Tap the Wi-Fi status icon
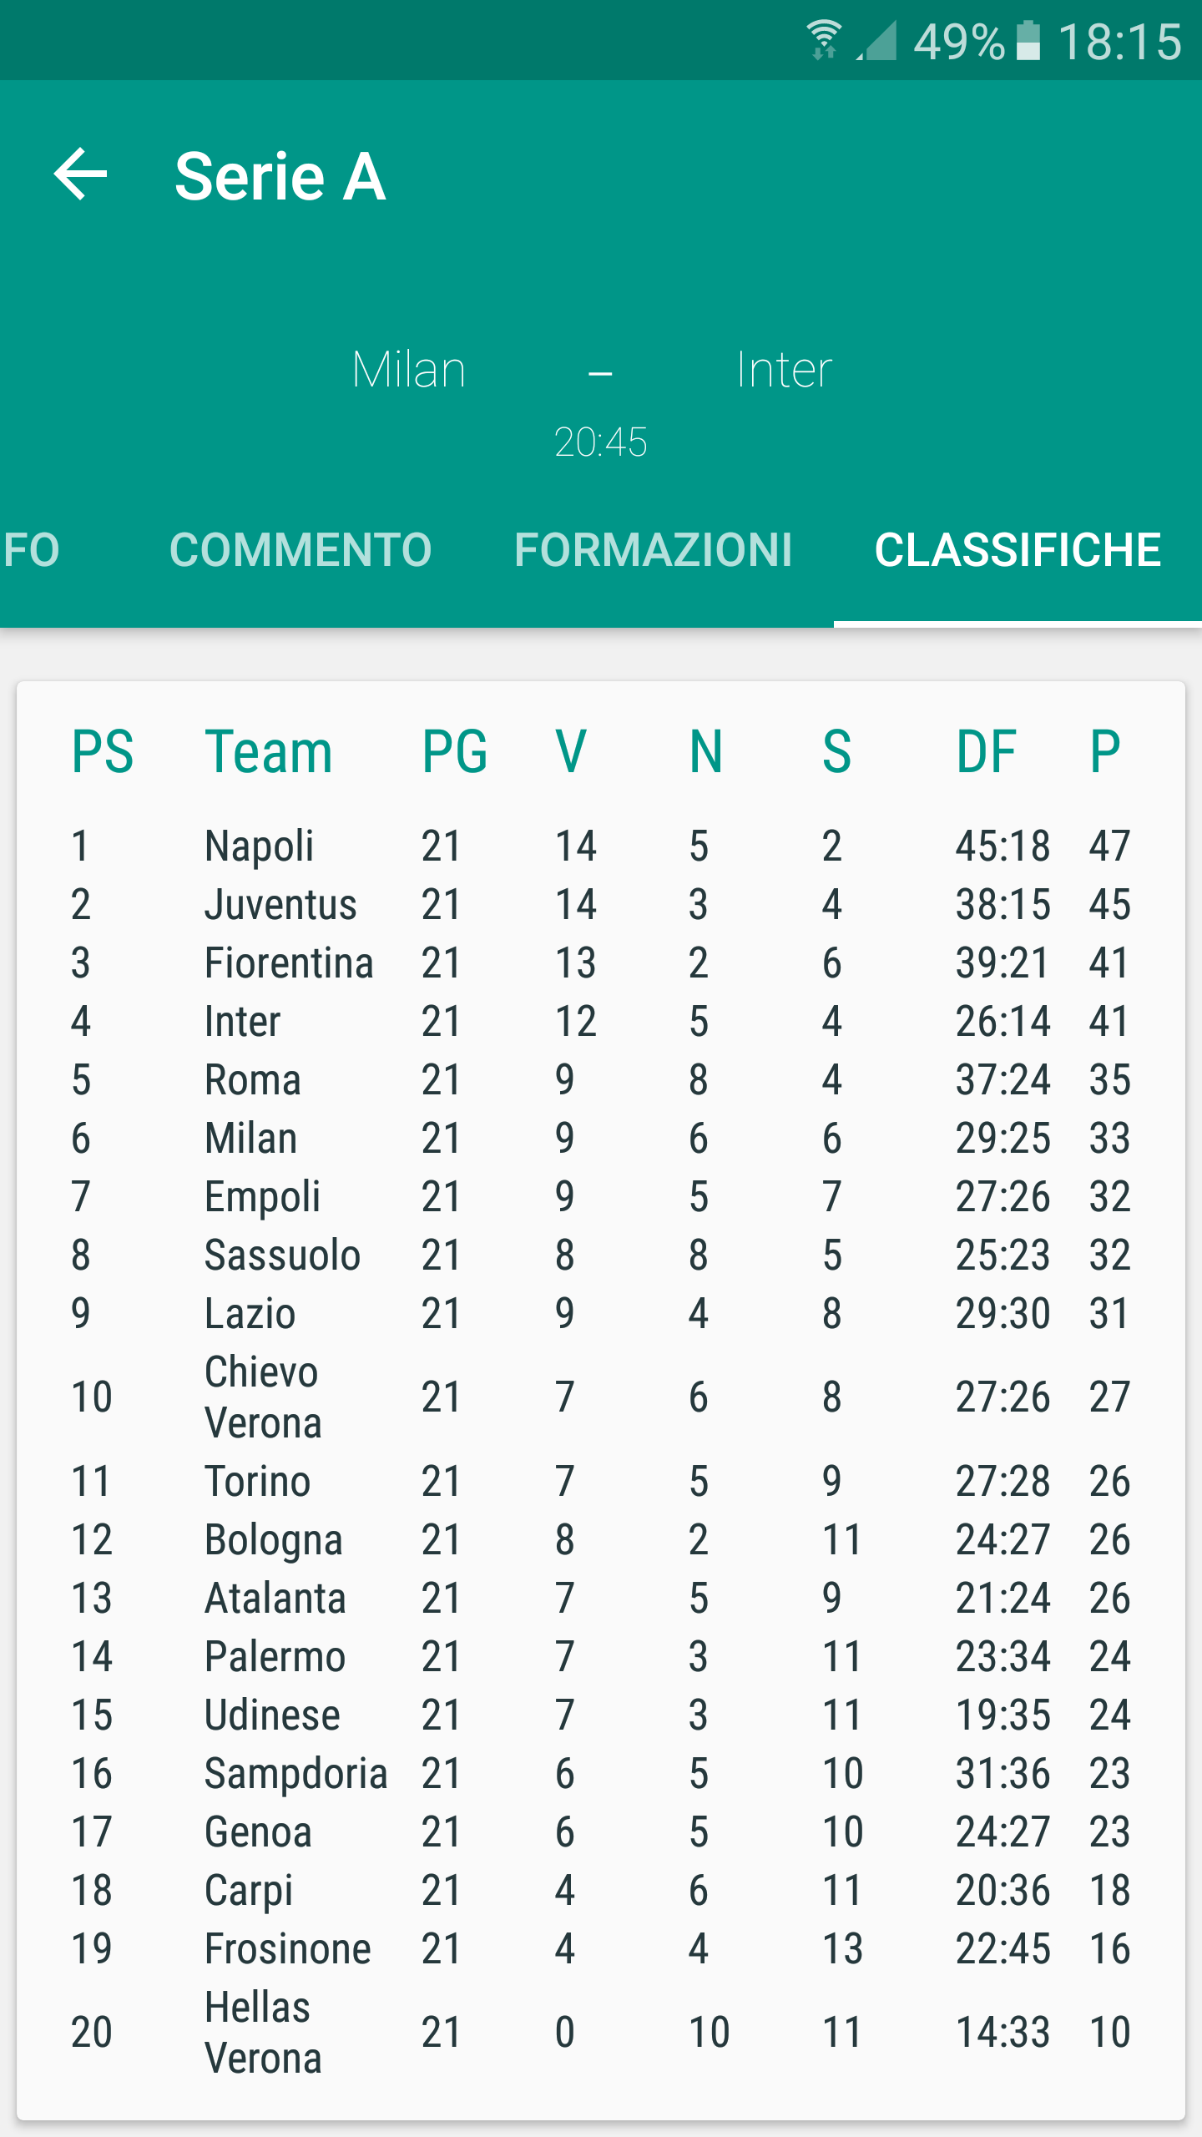Image resolution: width=1202 pixels, height=2137 pixels. 824,40
